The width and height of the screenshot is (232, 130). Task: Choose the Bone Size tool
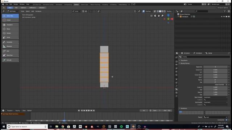click(x=11, y=55)
